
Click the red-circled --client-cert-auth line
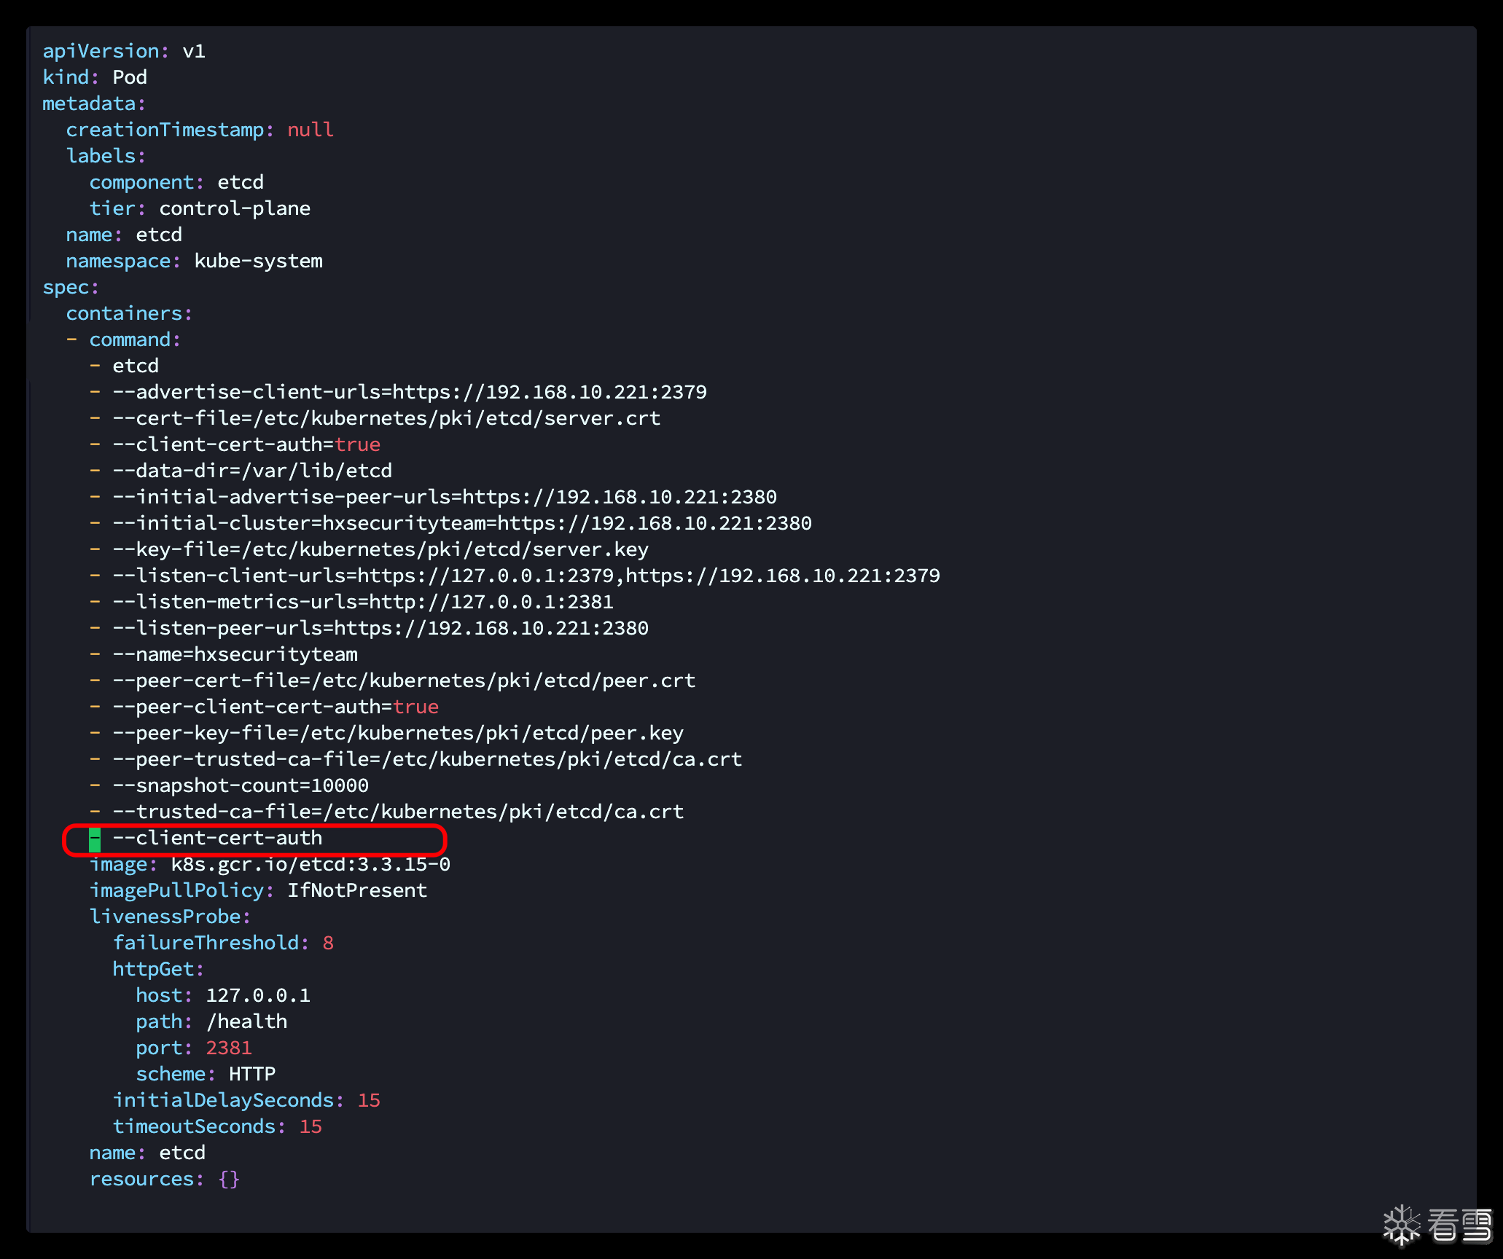[x=217, y=839]
